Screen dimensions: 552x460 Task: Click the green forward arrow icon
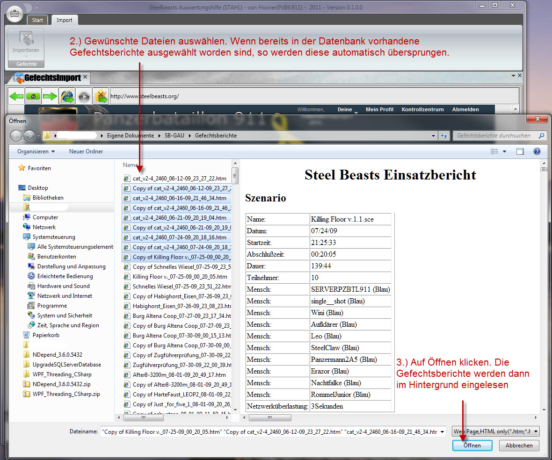click(x=50, y=96)
